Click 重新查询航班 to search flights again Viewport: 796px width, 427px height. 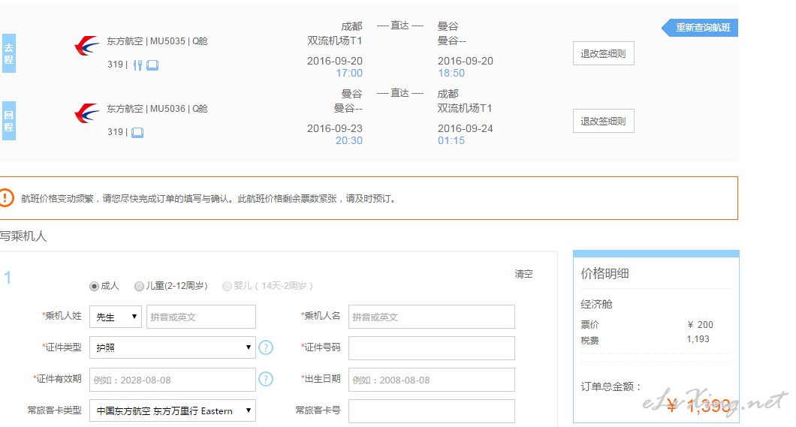click(702, 28)
